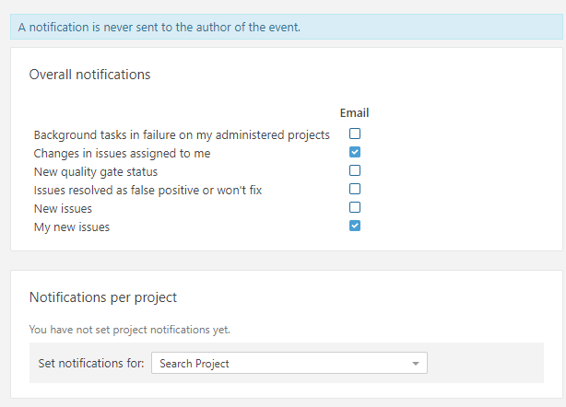Click the My new issues label text
Viewport: 566px width, 407px height.
(71, 227)
